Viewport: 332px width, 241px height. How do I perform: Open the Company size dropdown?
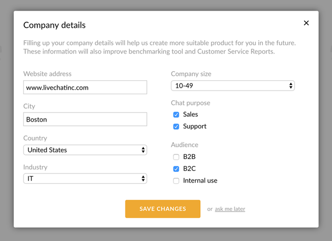(232, 86)
